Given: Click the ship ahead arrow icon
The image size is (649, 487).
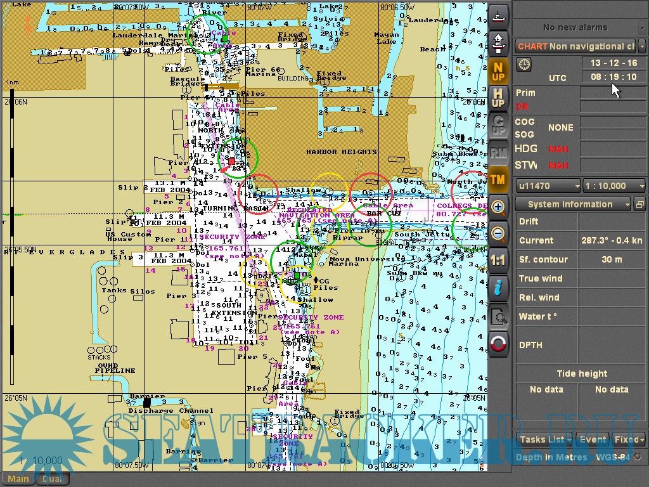Looking at the screenshot, I should [x=499, y=42].
